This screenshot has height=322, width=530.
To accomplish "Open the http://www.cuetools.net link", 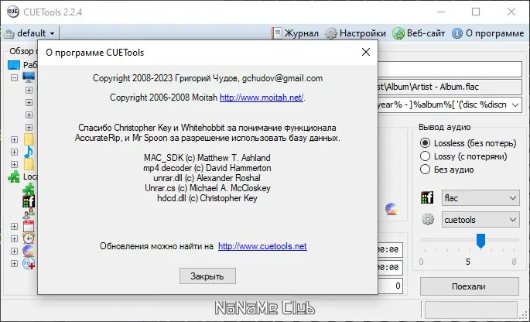I will click(262, 246).
